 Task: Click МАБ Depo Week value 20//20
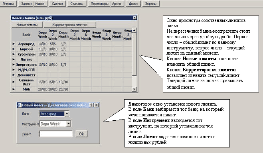(x=43, y=89)
